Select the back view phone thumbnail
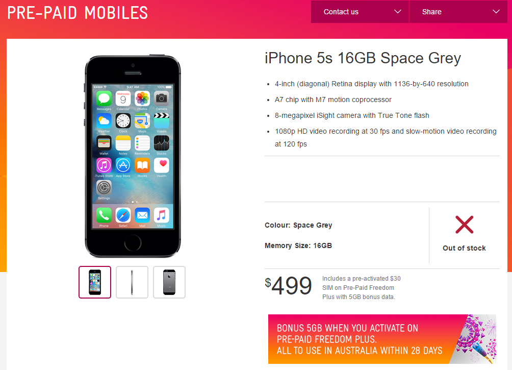Screen dimensions: 512x370 (169, 282)
